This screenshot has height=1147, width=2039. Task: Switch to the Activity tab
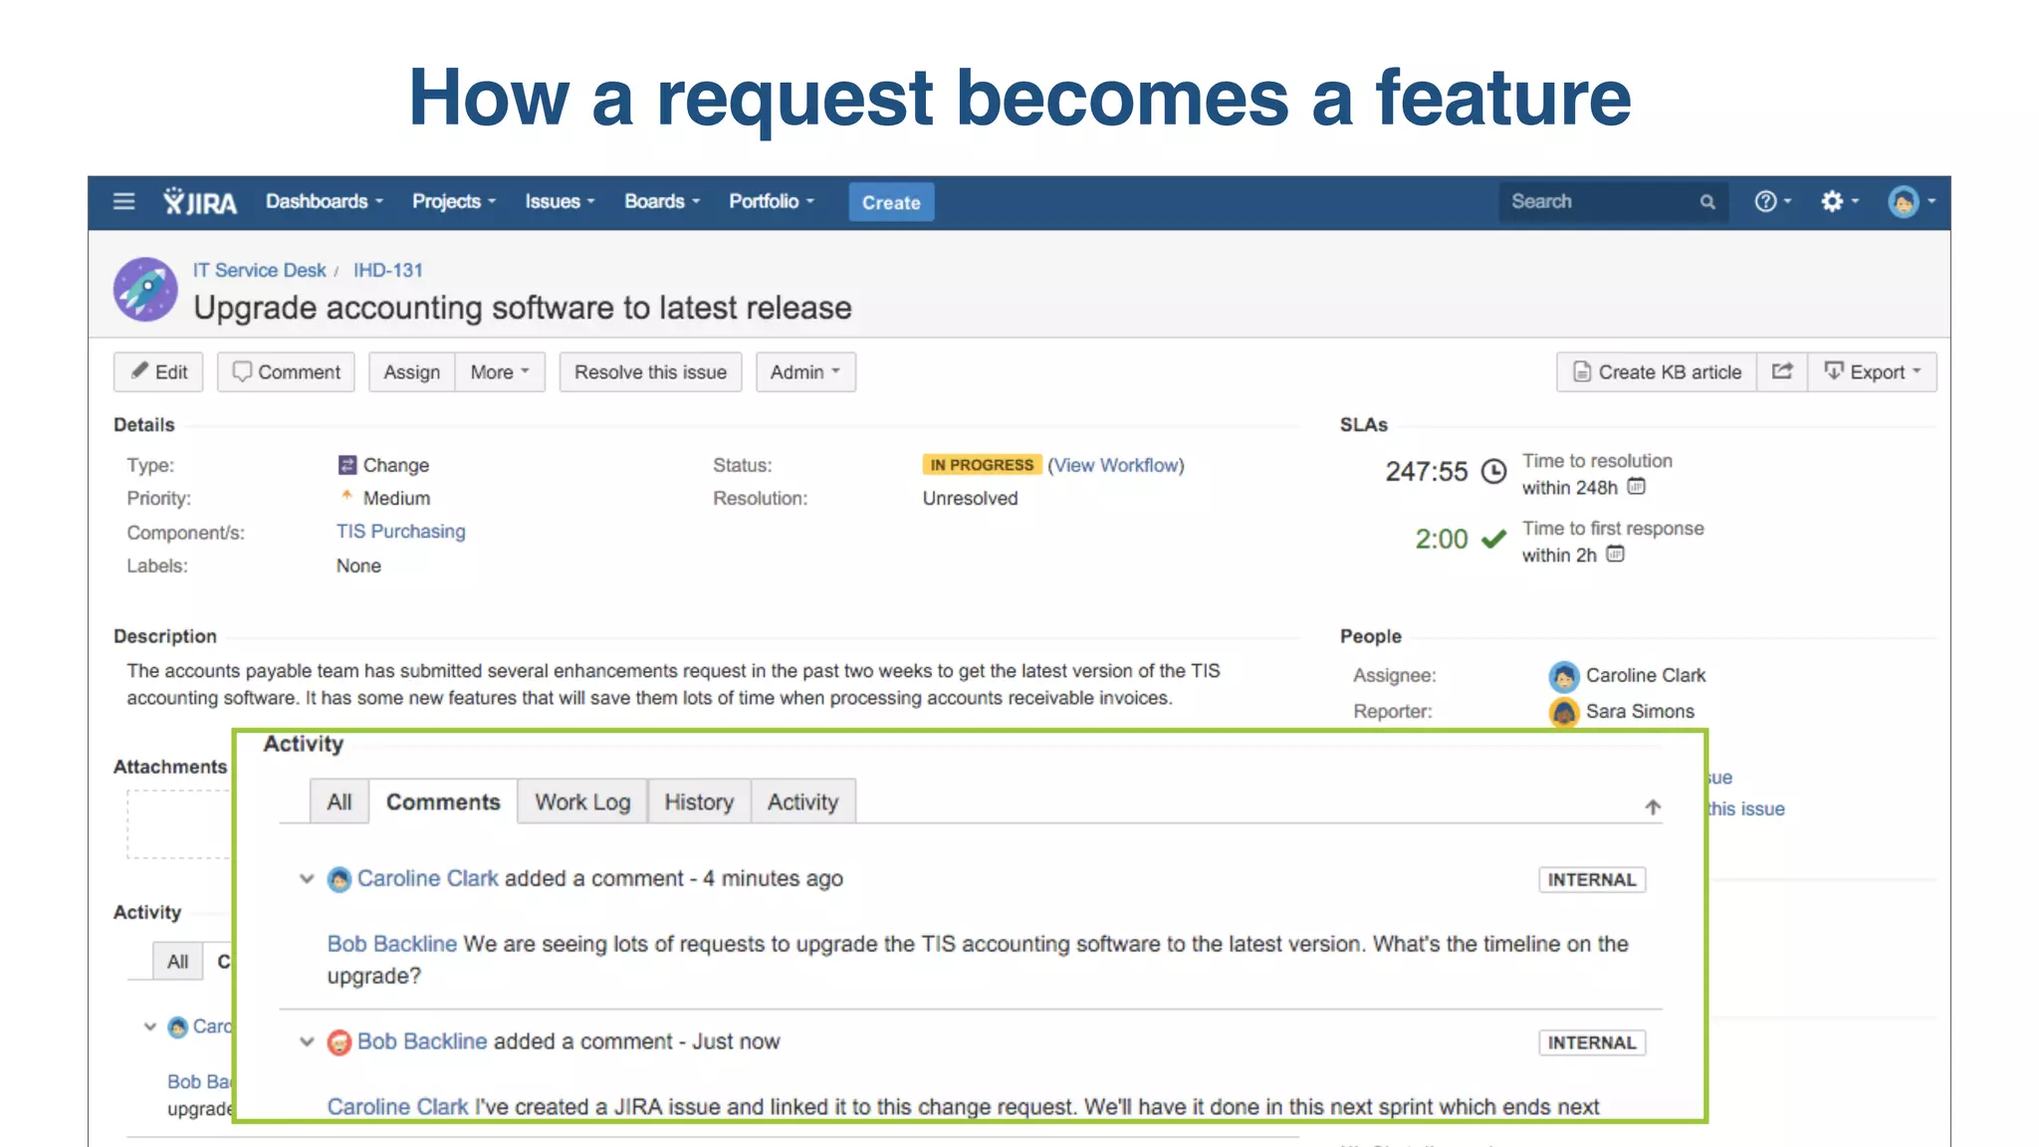[802, 802]
